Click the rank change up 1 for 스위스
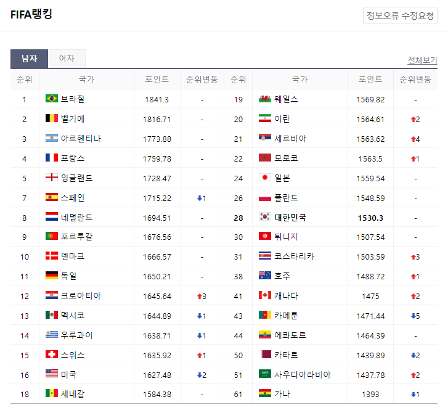Image resolution: width=448 pixels, height=410 pixels. pyautogui.click(x=202, y=355)
